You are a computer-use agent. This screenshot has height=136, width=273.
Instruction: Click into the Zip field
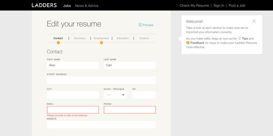144,95
